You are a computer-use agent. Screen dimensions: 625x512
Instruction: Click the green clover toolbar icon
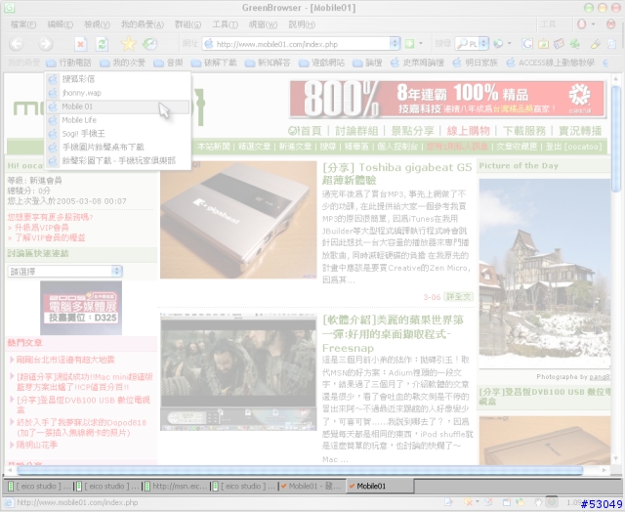point(574,43)
